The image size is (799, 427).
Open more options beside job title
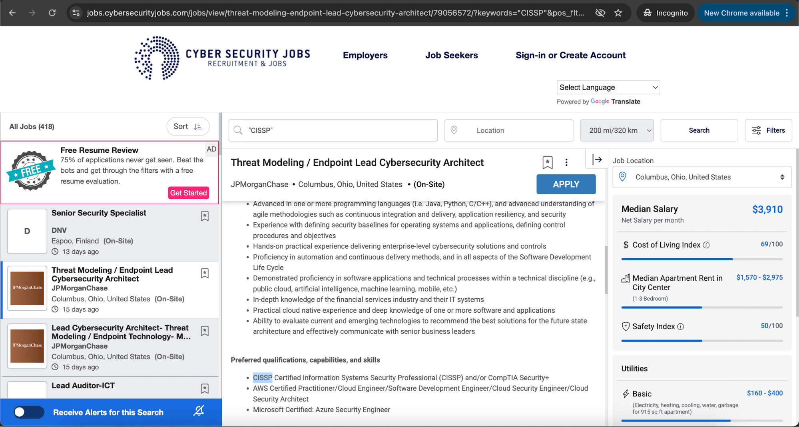pyautogui.click(x=566, y=162)
